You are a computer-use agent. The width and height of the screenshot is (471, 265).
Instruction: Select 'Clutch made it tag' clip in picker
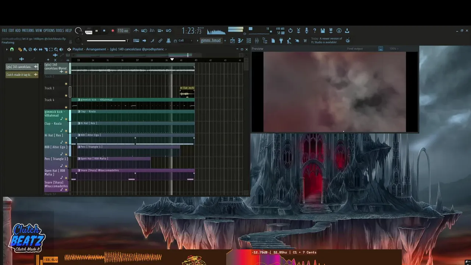coord(22,75)
